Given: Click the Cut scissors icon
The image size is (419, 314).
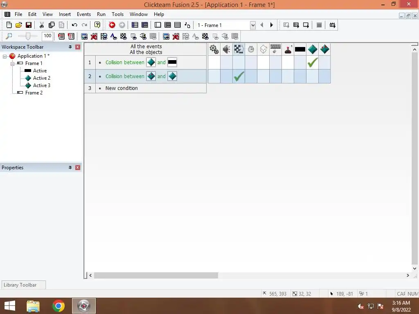Looking at the screenshot, I should [x=42, y=25].
